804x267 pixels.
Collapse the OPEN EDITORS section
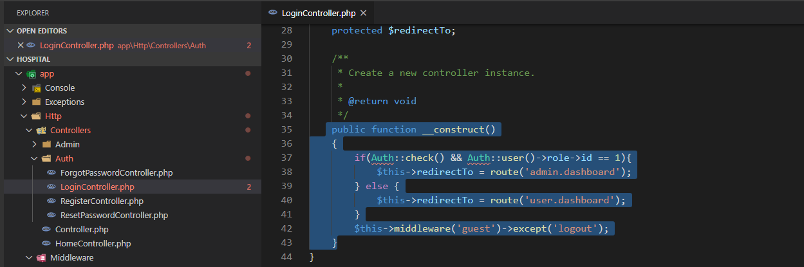point(10,31)
